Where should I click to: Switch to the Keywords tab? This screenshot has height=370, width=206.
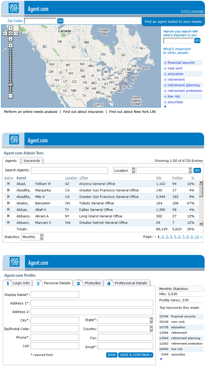point(32,161)
